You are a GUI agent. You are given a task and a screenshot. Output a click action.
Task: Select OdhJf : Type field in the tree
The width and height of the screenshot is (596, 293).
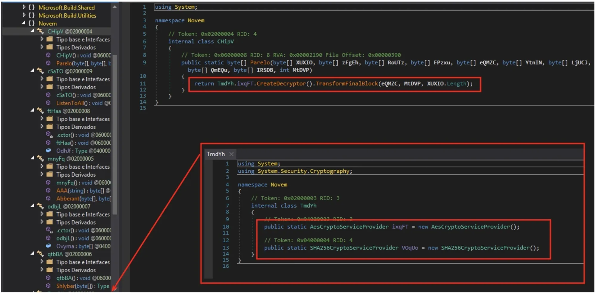tap(83, 151)
